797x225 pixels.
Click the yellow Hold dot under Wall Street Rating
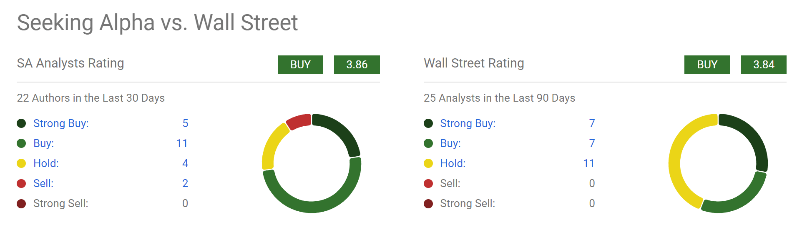pyautogui.click(x=428, y=163)
